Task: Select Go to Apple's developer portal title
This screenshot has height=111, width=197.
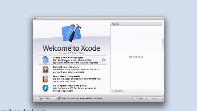Action: pyautogui.click(x=70, y=86)
